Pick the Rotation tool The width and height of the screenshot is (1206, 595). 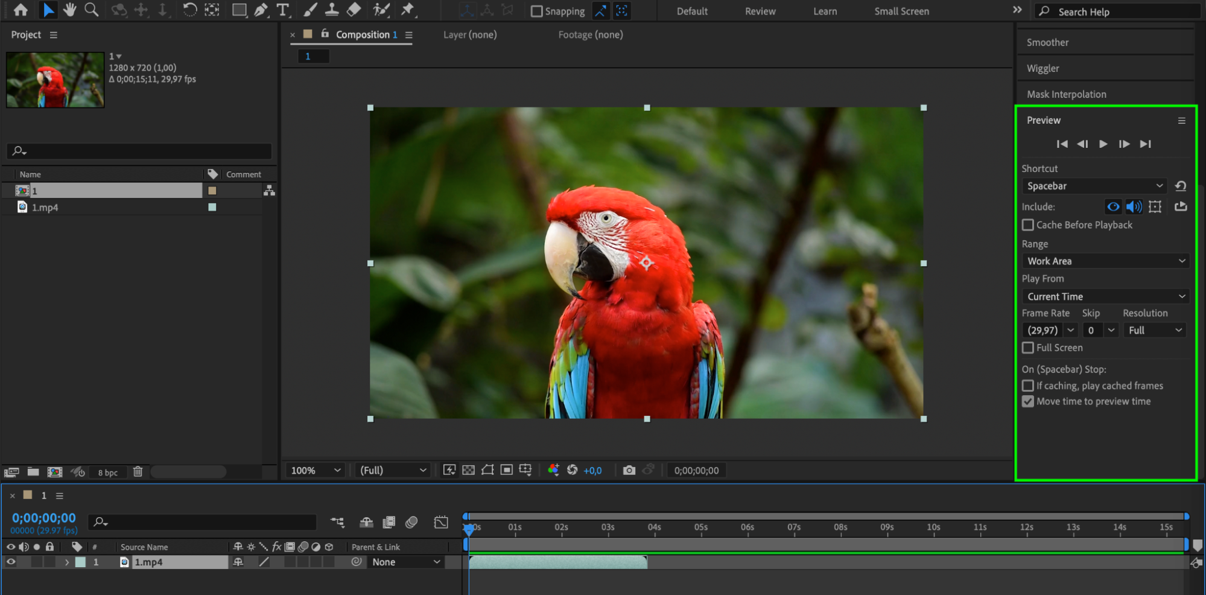pyautogui.click(x=189, y=10)
